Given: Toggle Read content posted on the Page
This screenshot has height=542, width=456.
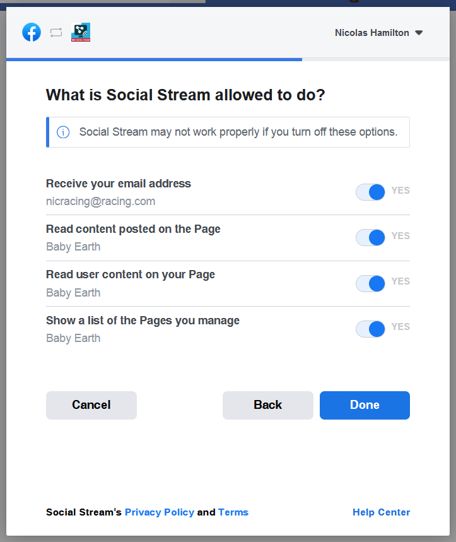Looking at the screenshot, I should (x=370, y=237).
